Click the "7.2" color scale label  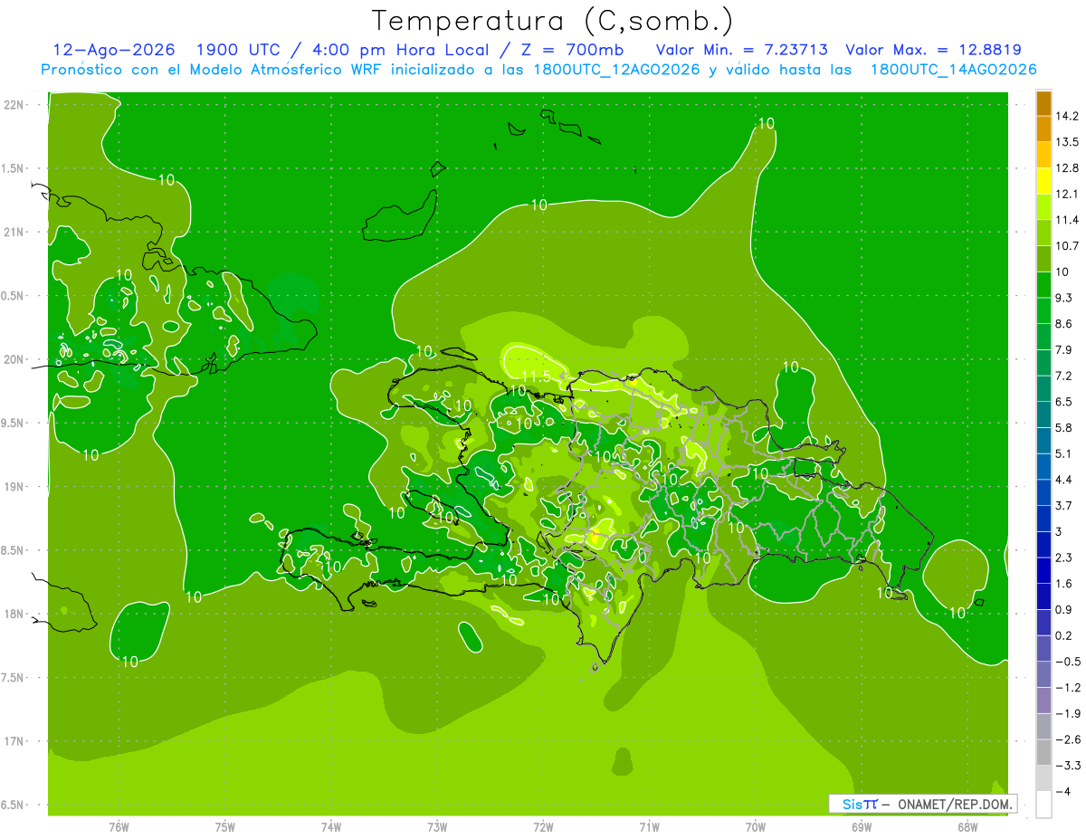coord(1065,376)
